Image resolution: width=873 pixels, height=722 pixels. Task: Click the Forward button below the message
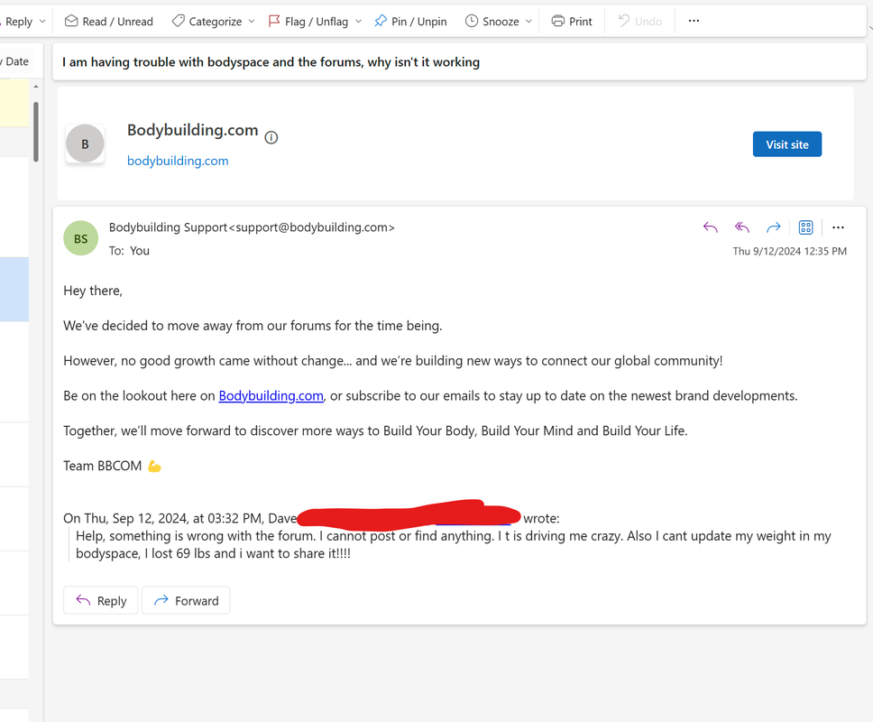(186, 600)
